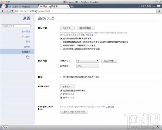Click the US input method indicator
The height and width of the screenshot is (130, 162).
[149, 6]
